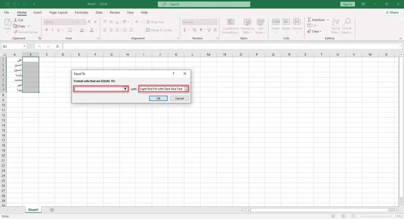Click the Delete cells icon
The image size is (404, 219).
pyautogui.click(x=286, y=22)
